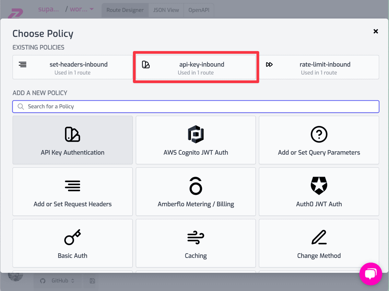Click the AWS Cognito logo icon
The width and height of the screenshot is (389, 291).
click(x=196, y=134)
